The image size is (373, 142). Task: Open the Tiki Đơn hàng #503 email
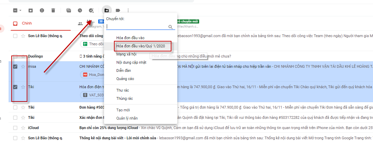(191, 108)
